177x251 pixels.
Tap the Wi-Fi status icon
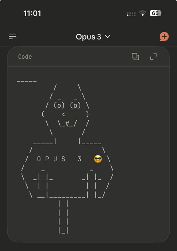point(143,13)
